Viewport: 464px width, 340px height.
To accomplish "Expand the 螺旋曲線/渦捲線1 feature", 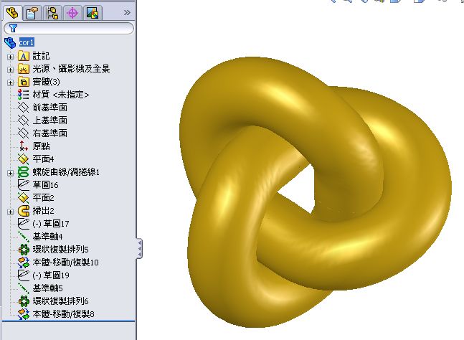I will (10, 173).
